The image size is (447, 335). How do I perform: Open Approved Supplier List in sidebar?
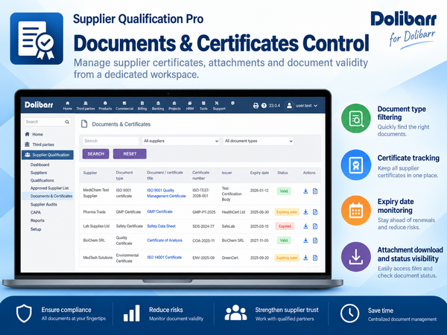[x=50, y=188]
